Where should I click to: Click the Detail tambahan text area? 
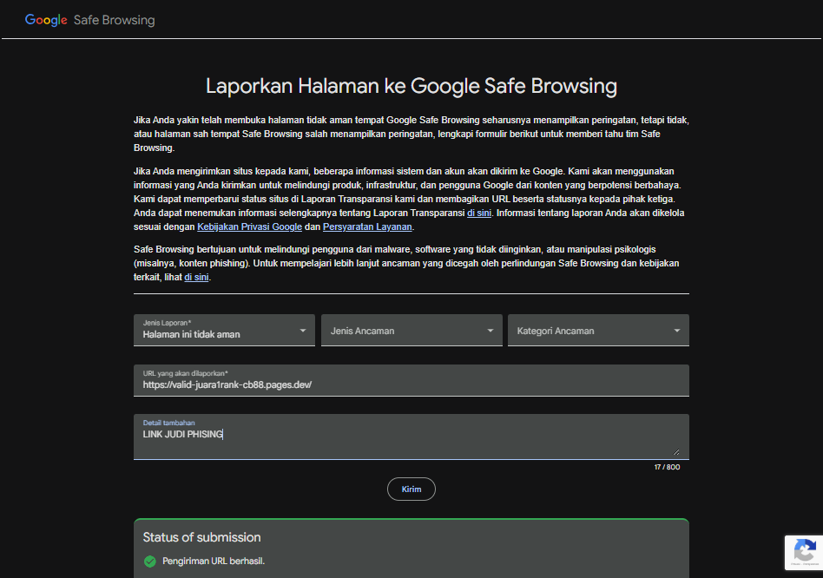click(x=411, y=437)
